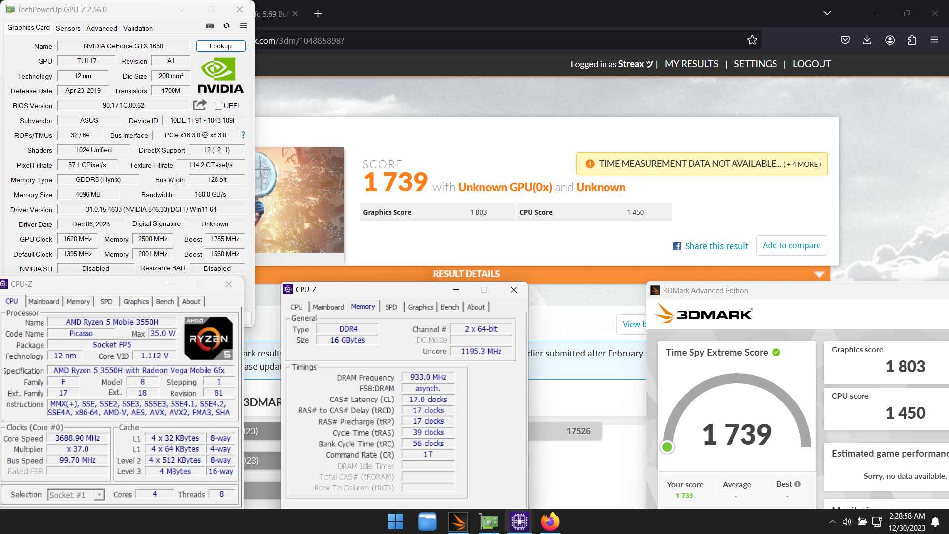Viewport: 949px width, 534px height.
Task: Click the time measurement warning banner
Action: point(702,164)
